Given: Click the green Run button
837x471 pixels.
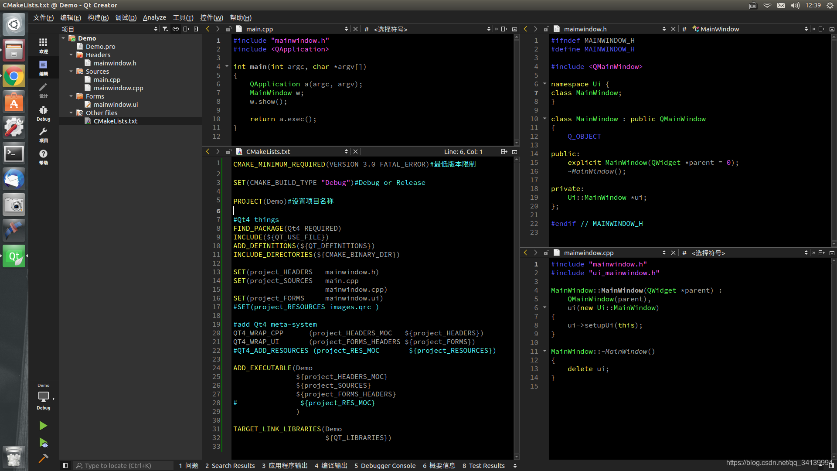Looking at the screenshot, I should (x=43, y=426).
